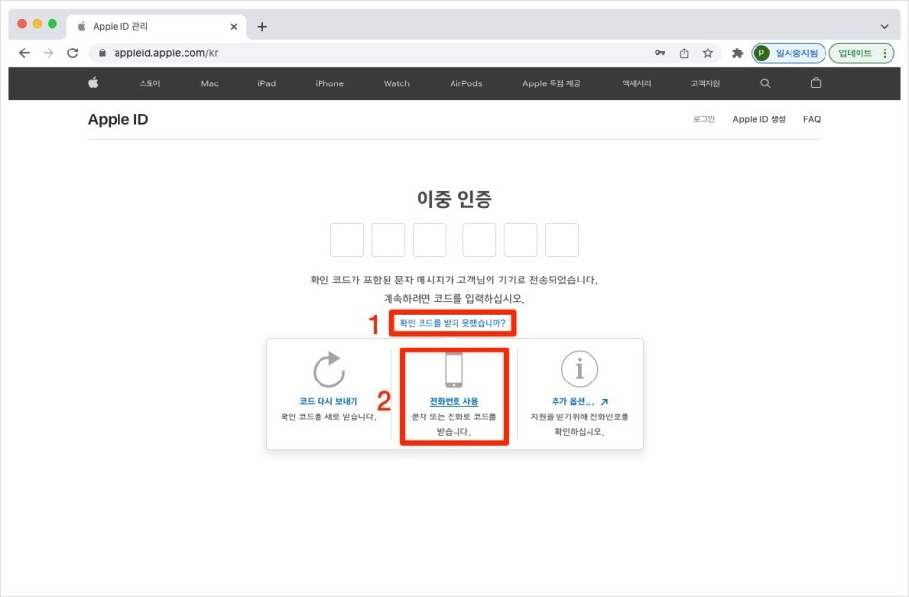Image resolution: width=909 pixels, height=597 pixels.
Task: Go back with the browser back arrow
Action: click(x=24, y=53)
